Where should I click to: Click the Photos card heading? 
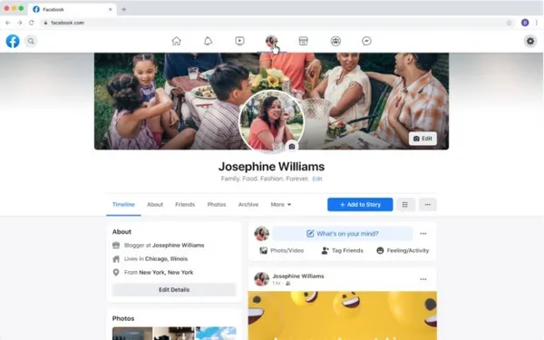tap(123, 318)
